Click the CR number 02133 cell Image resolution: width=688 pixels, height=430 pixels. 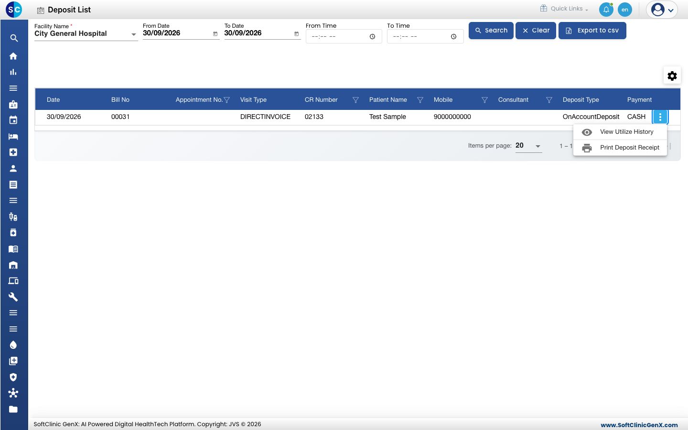coord(314,117)
